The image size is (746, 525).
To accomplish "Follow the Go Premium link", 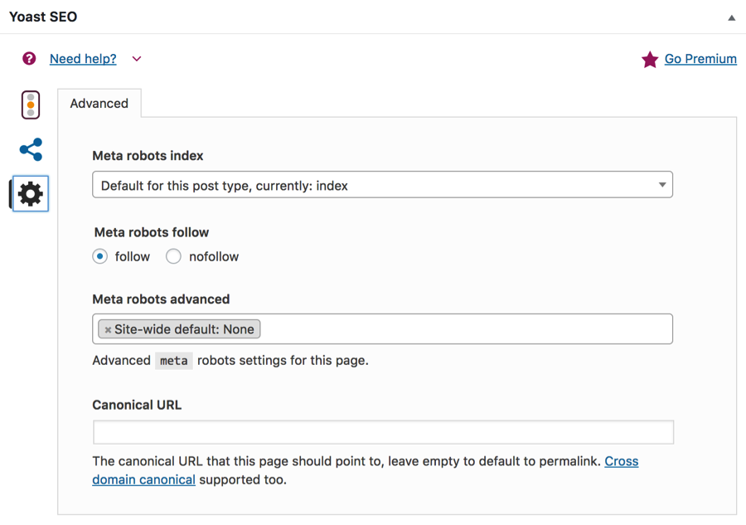I will (700, 59).
